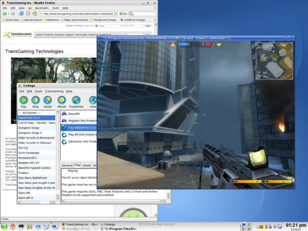This screenshot has height=231, width=308.
Task: Launch the terminal icon in the taskbar
Action: click(x=21, y=226)
